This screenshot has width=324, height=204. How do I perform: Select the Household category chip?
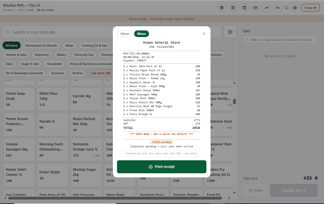coord(54,64)
